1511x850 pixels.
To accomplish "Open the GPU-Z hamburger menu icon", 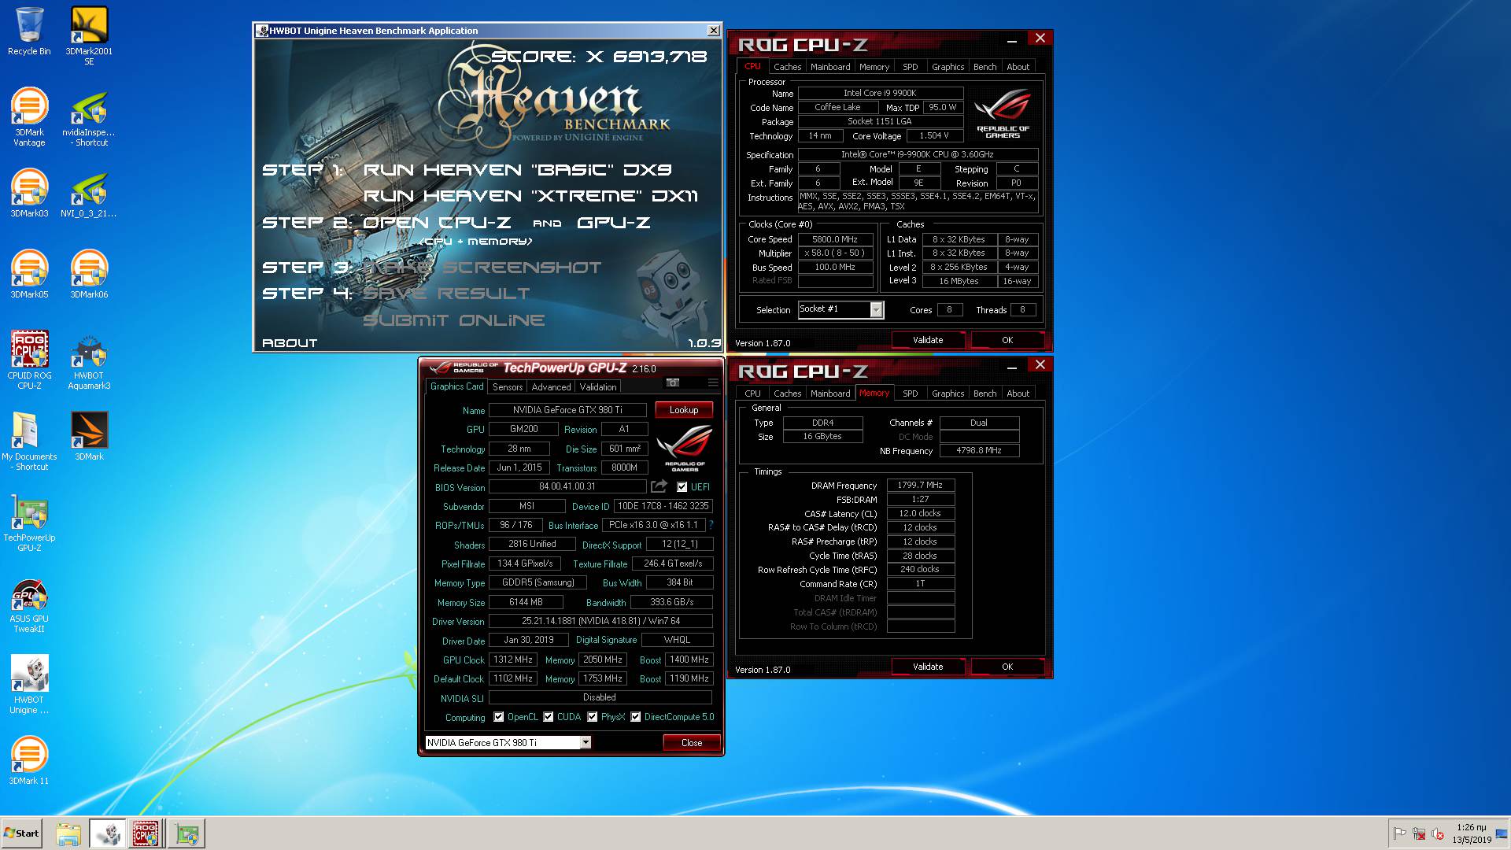I will (713, 382).
